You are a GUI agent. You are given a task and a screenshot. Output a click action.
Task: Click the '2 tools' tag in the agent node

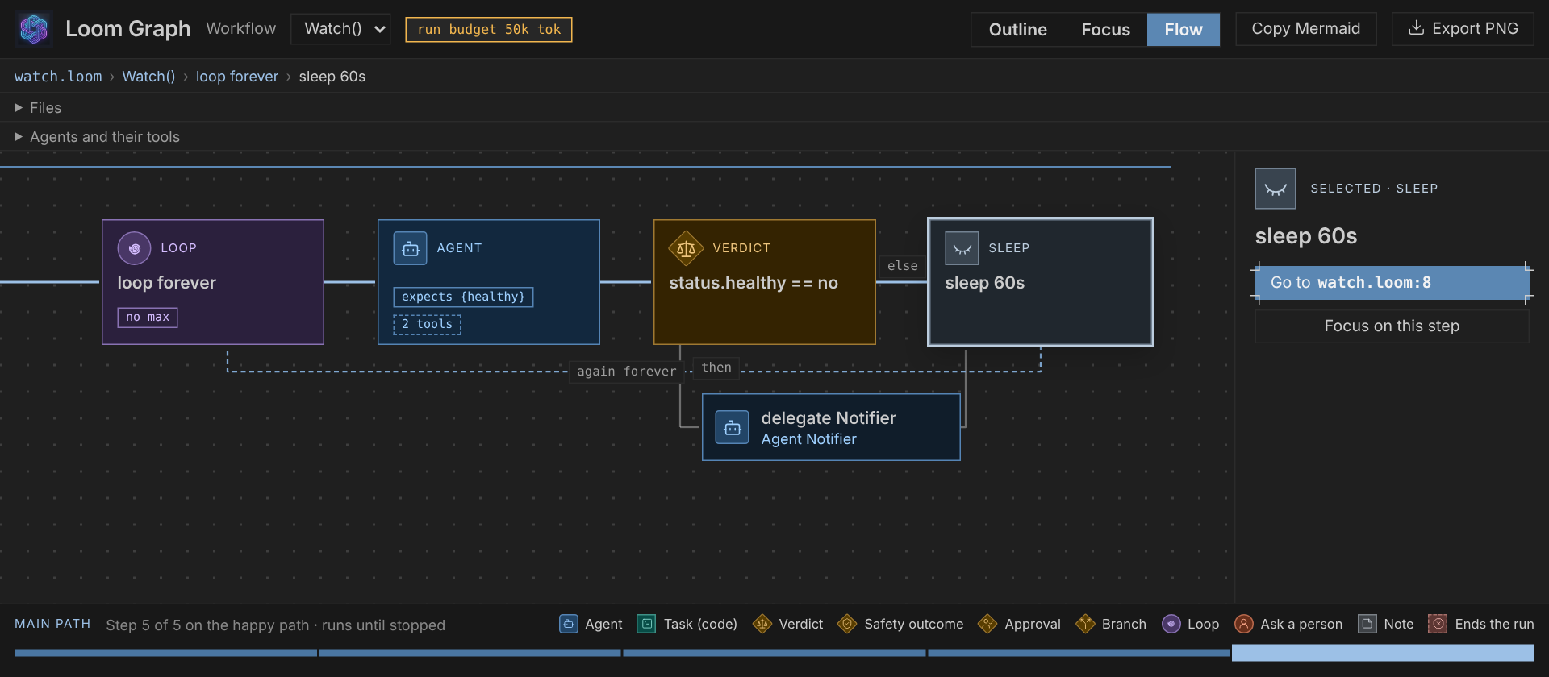click(428, 324)
